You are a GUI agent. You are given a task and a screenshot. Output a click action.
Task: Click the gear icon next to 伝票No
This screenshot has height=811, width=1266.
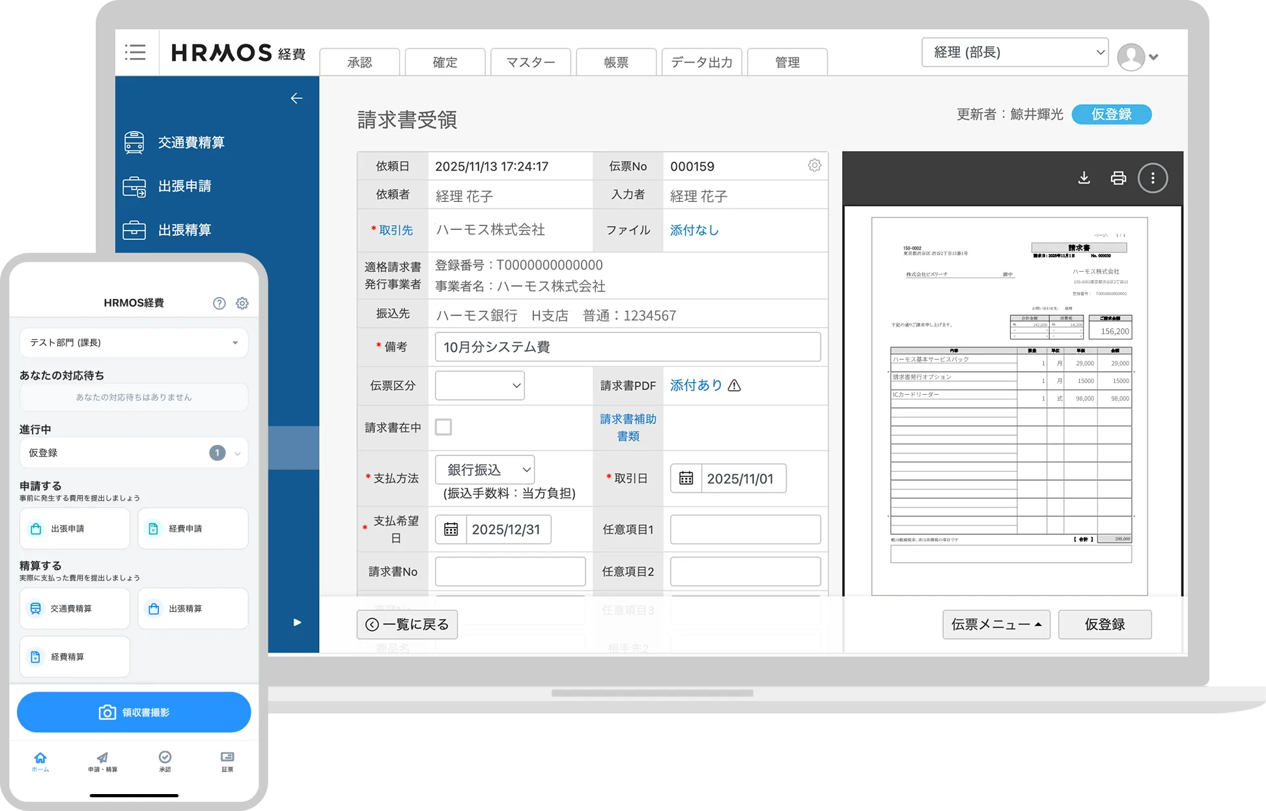tap(813, 165)
